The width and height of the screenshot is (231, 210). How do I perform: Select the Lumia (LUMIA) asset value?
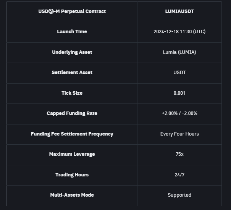point(179,52)
